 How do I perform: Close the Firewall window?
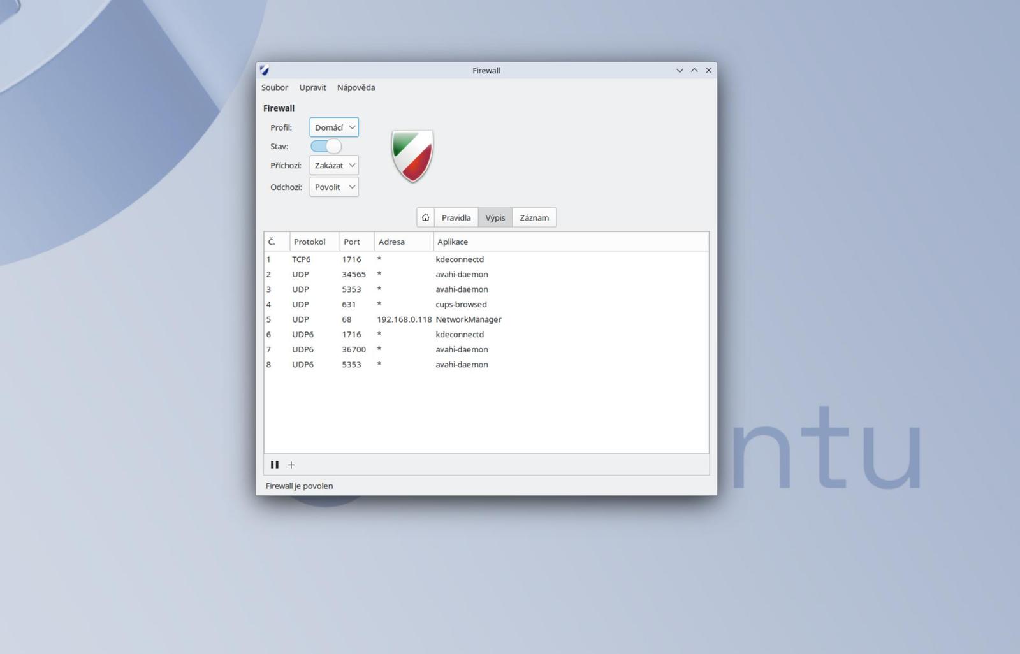pos(709,71)
